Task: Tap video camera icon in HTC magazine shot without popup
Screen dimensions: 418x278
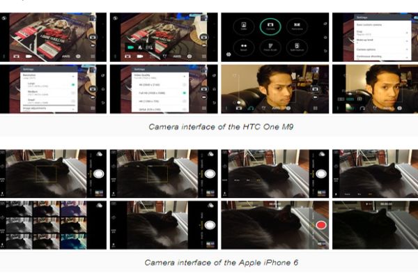Action: [x=29, y=56]
